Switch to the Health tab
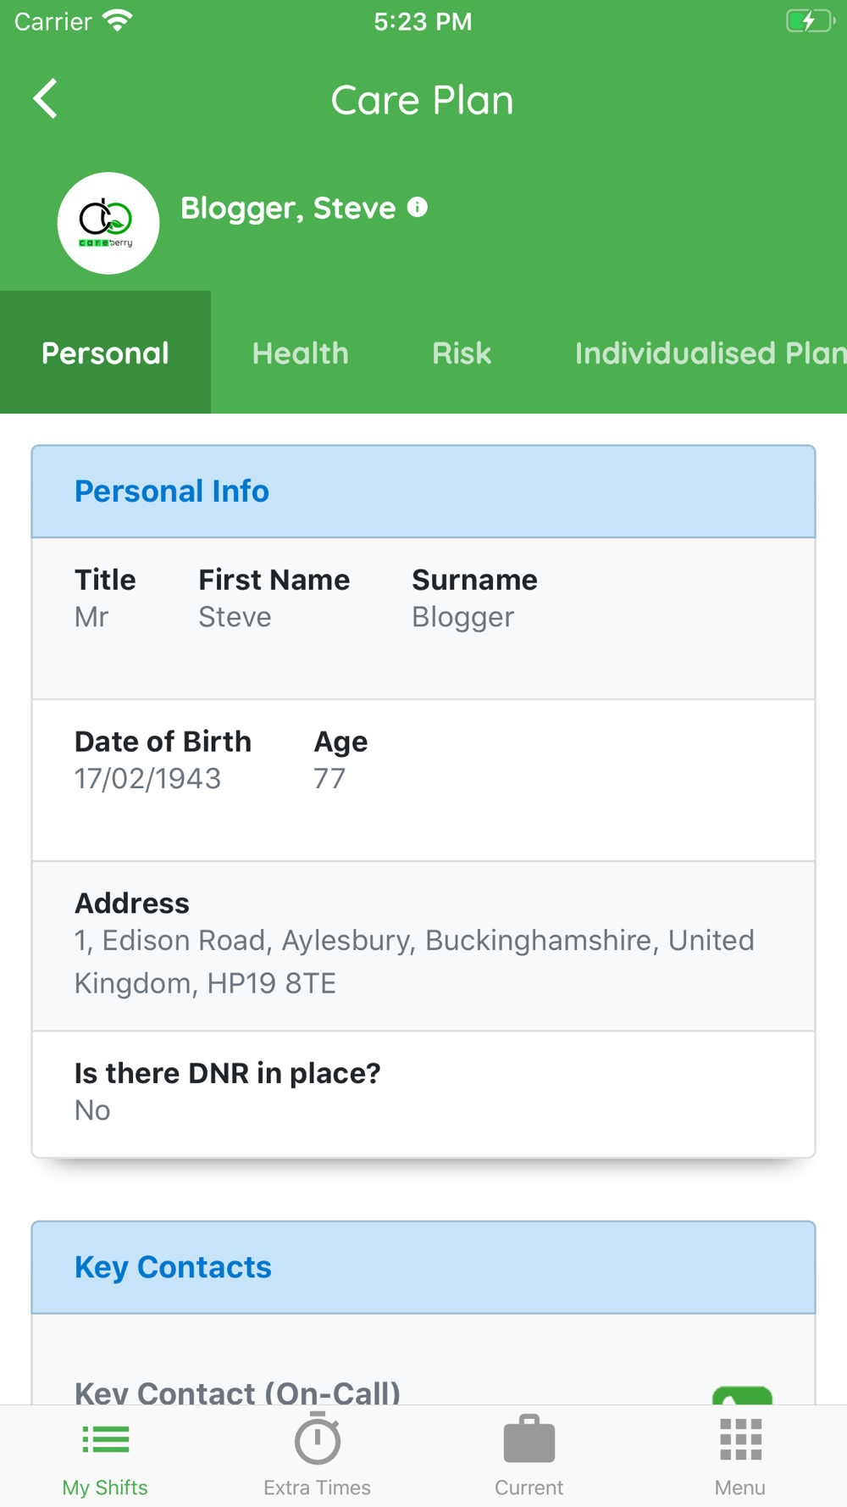 [x=301, y=353]
